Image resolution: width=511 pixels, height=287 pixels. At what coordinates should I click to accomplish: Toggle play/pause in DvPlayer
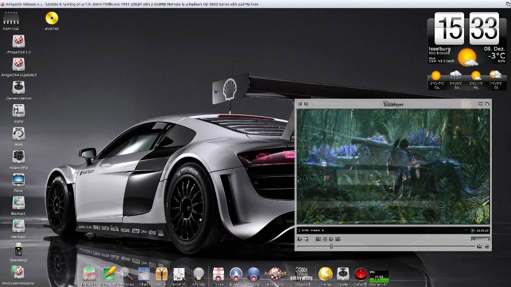(x=300, y=239)
